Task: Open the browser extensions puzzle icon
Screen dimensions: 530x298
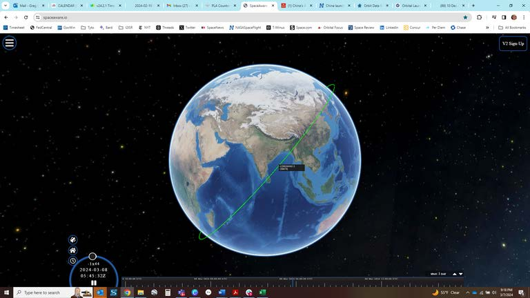Action: point(479,17)
